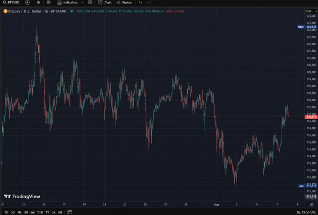The image size is (318, 215).
Task: Open the 1h time interval selector
Action: [38, 2]
